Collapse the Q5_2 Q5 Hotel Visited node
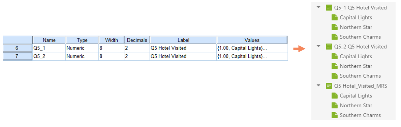 [x=318, y=46]
